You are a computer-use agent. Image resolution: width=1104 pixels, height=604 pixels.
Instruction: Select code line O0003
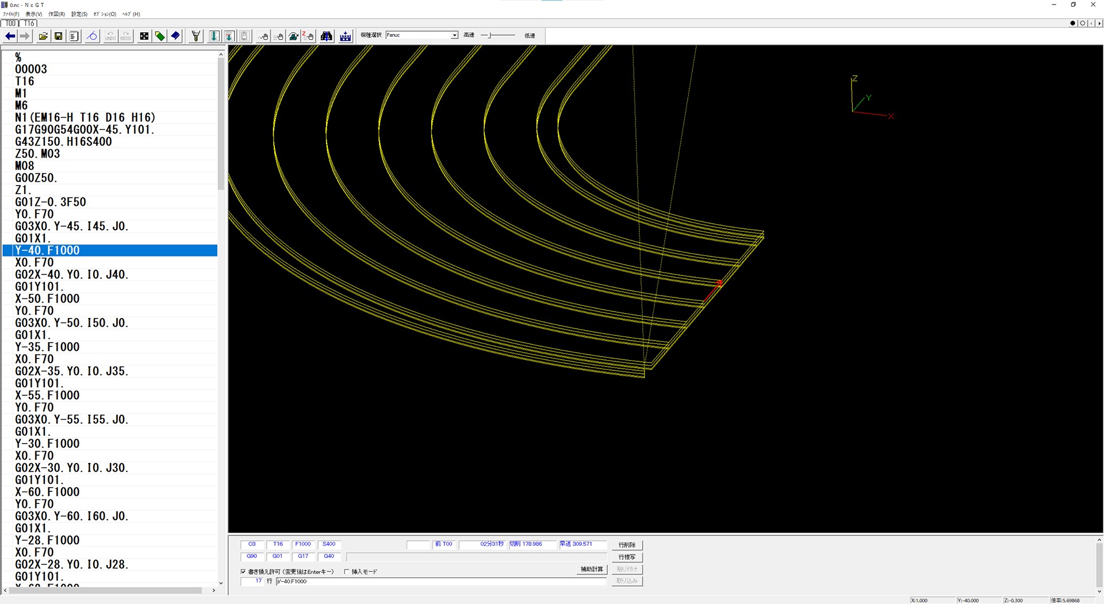tap(31, 69)
